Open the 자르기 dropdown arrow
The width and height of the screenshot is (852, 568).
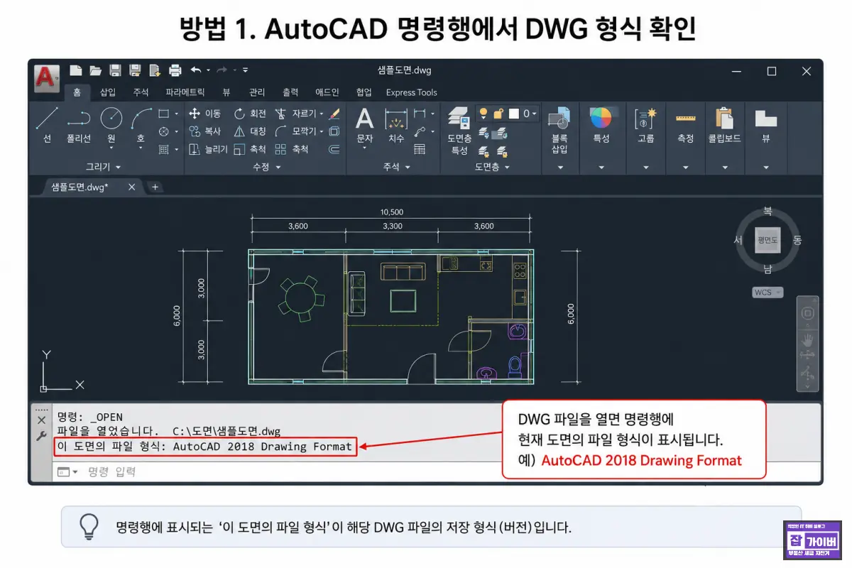pos(322,114)
